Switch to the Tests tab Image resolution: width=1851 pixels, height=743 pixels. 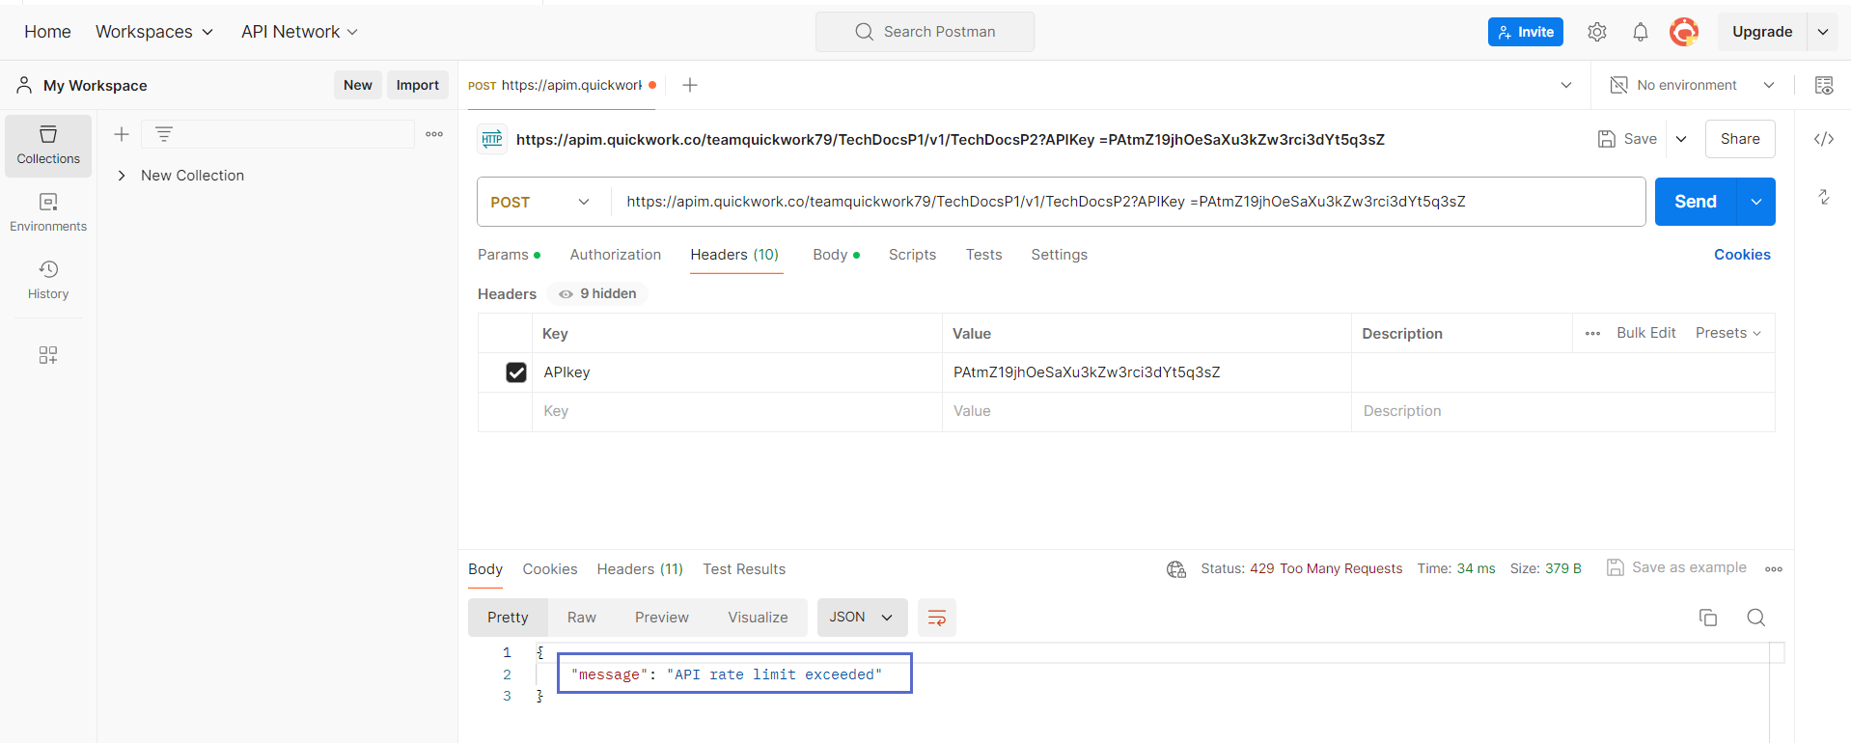983,255
